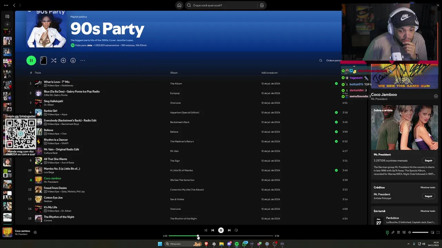The height and width of the screenshot is (248, 442).
Task: Search within the playlist magnifier icon
Action: (x=321, y=60)
